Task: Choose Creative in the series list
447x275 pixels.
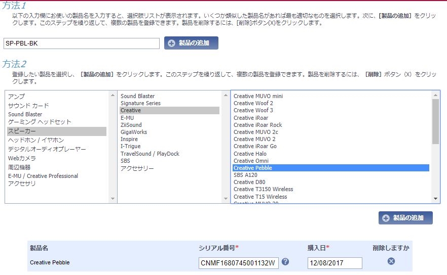Action: click(x=169, y=110)
